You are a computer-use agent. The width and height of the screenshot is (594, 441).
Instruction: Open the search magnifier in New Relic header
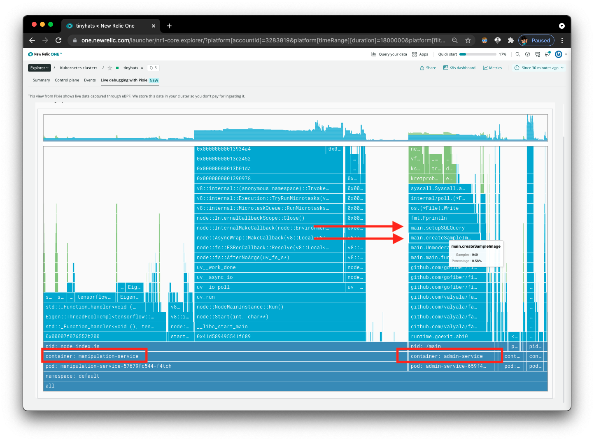coord(518,54)
